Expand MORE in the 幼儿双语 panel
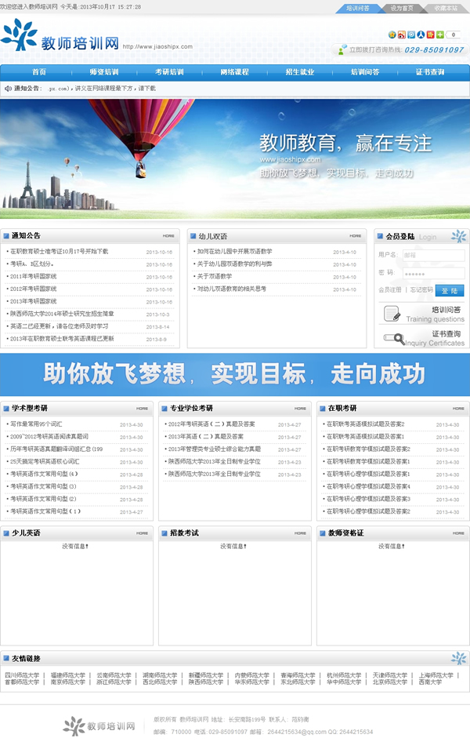The height and width of the screenshot is (749, 470). (355, 235)
